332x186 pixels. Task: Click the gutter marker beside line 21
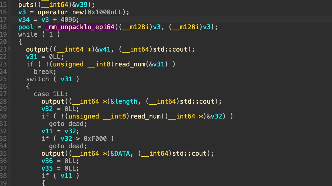tap(9, 48)
